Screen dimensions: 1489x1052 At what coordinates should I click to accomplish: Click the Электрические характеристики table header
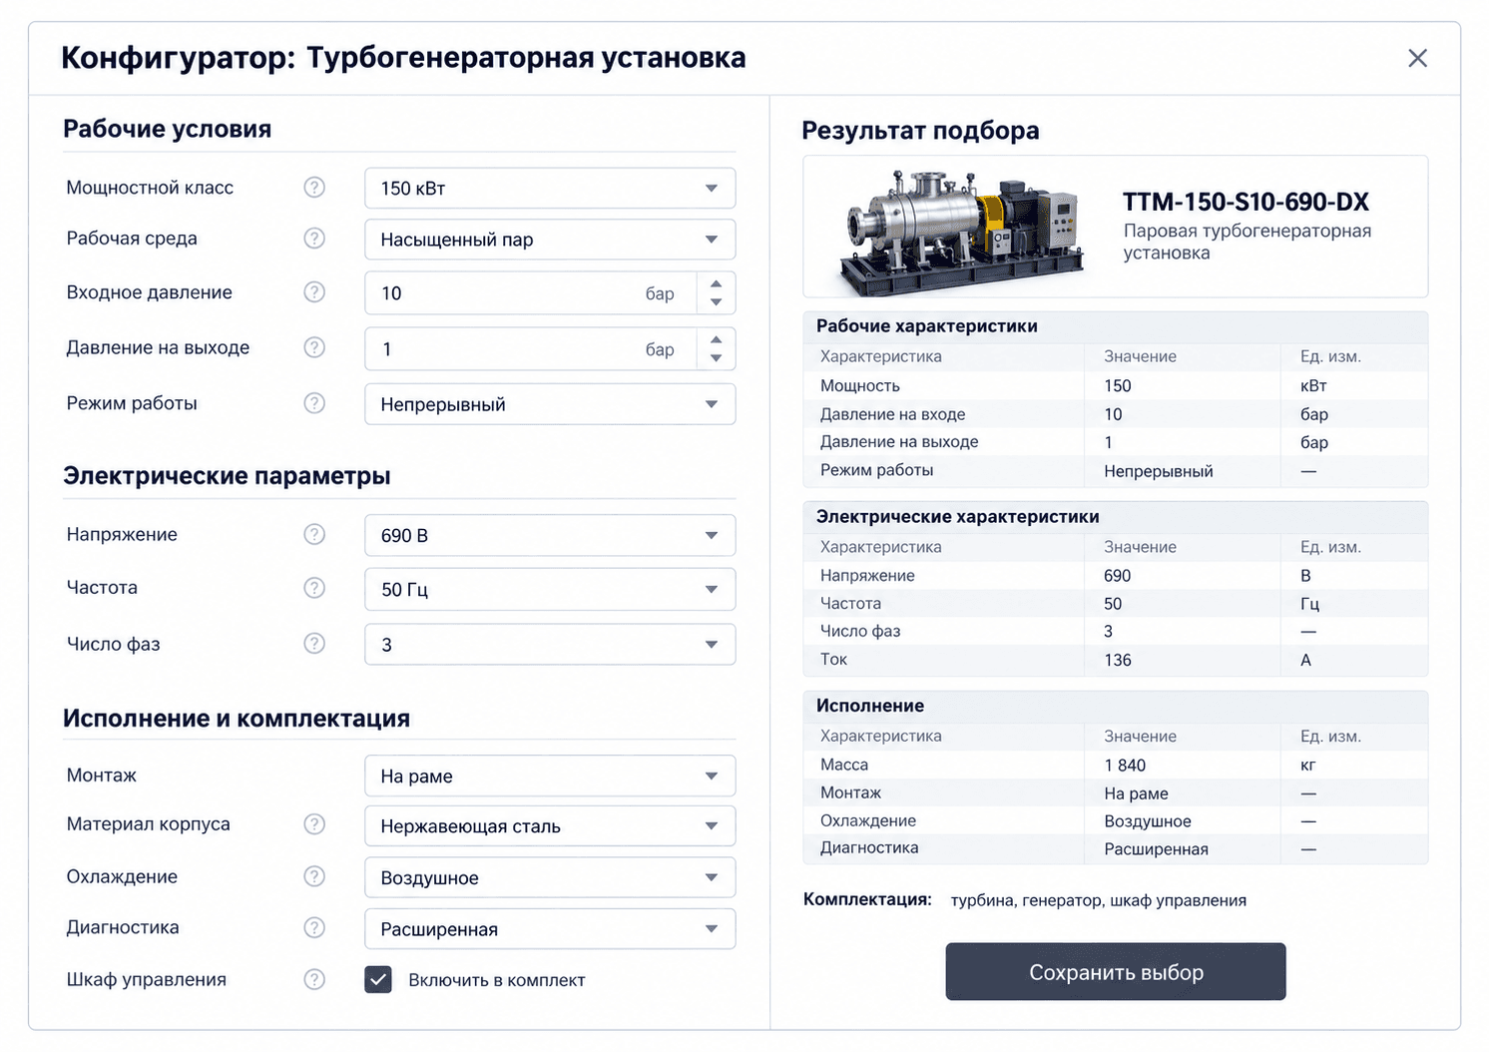click(x=1115, y=517)
